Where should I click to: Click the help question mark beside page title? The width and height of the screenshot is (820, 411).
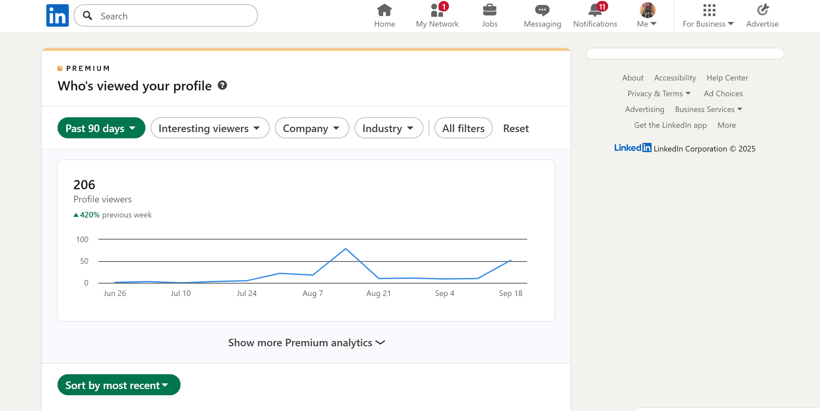[x=222, y=85]
